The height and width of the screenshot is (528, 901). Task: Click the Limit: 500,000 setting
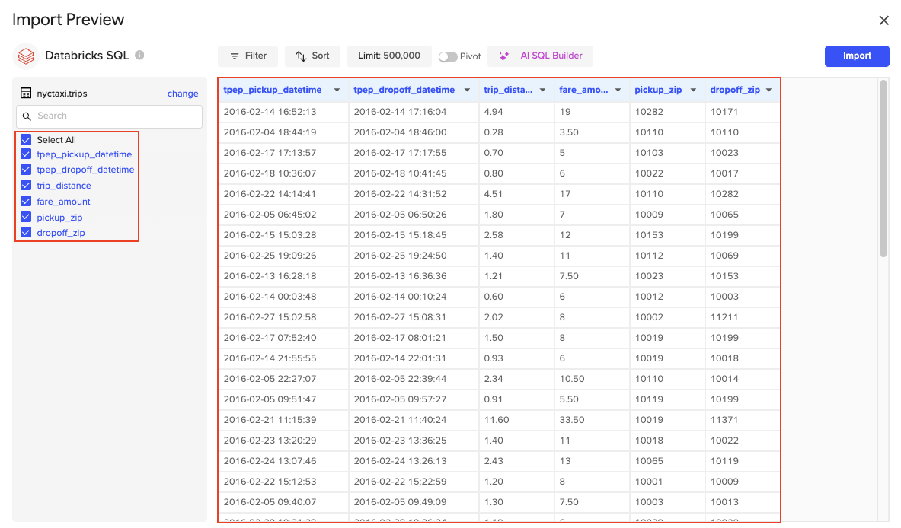pos(389,56)
